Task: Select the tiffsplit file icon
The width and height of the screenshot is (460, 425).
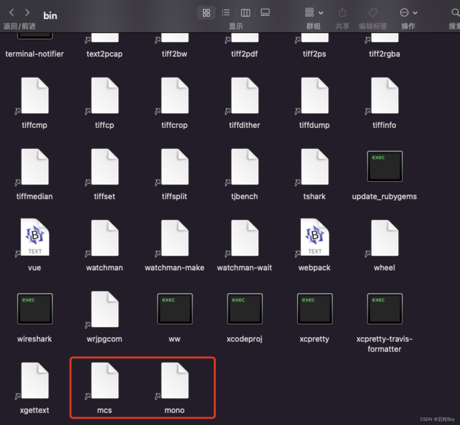Action: click(175, 167)
